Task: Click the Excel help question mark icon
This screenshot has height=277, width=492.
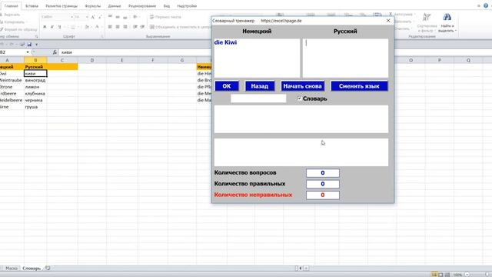Action: (486, 5)
